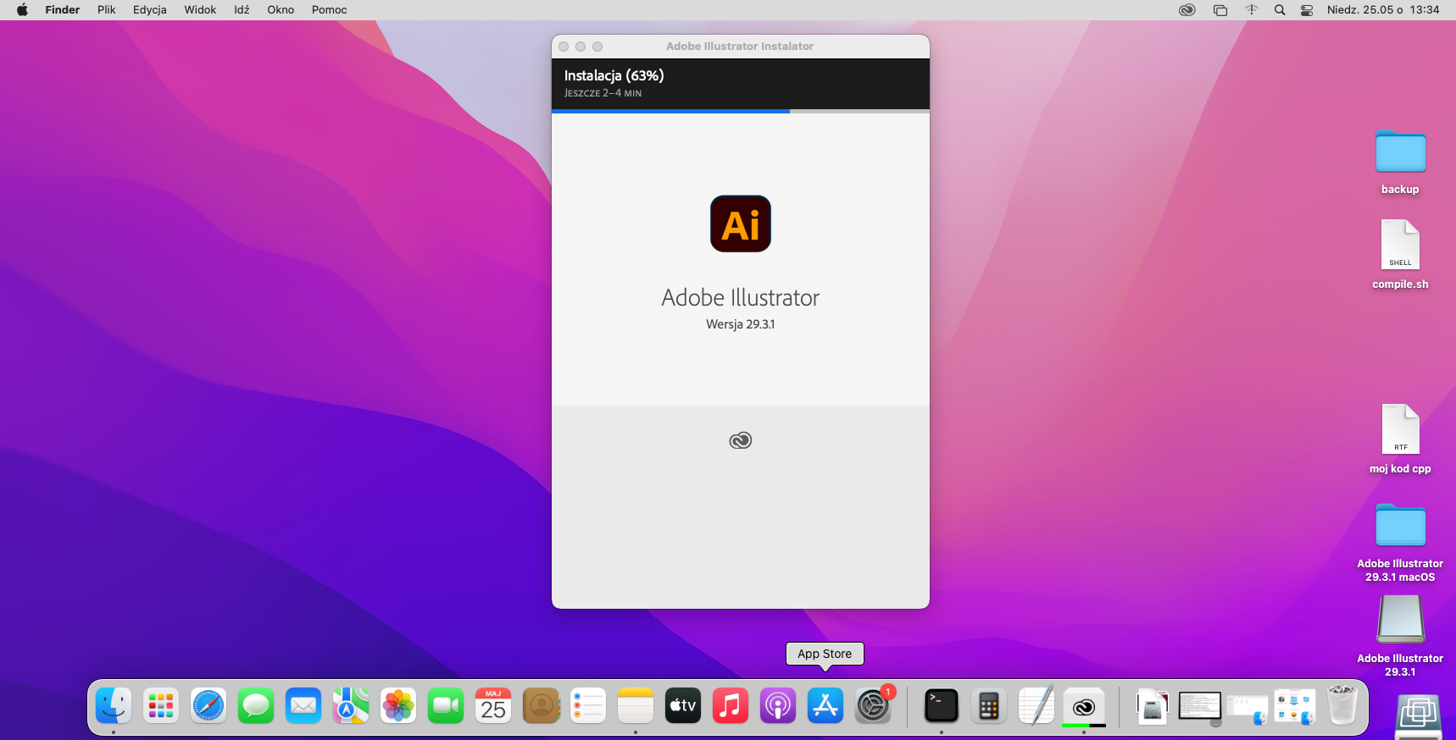Open Messages from the Dock

coord(256,705)
